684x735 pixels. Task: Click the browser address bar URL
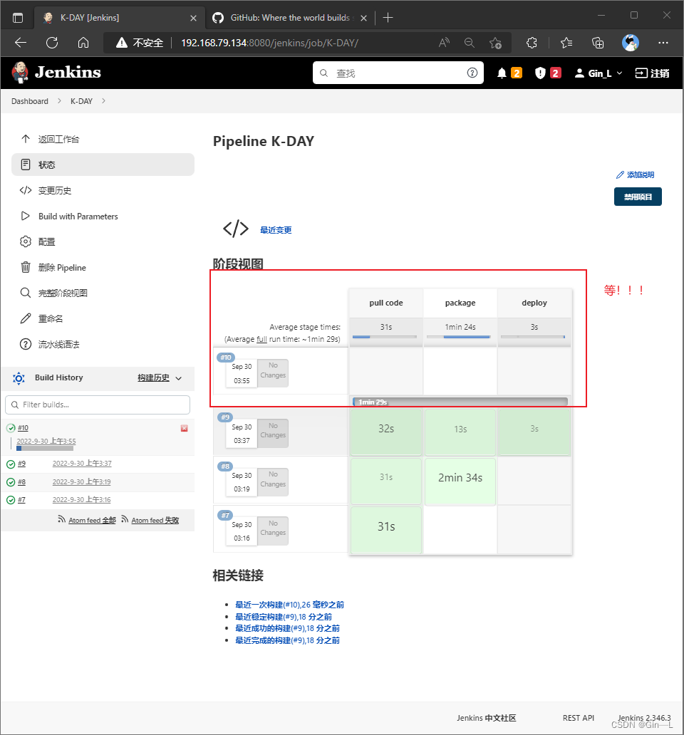(269, 43)
